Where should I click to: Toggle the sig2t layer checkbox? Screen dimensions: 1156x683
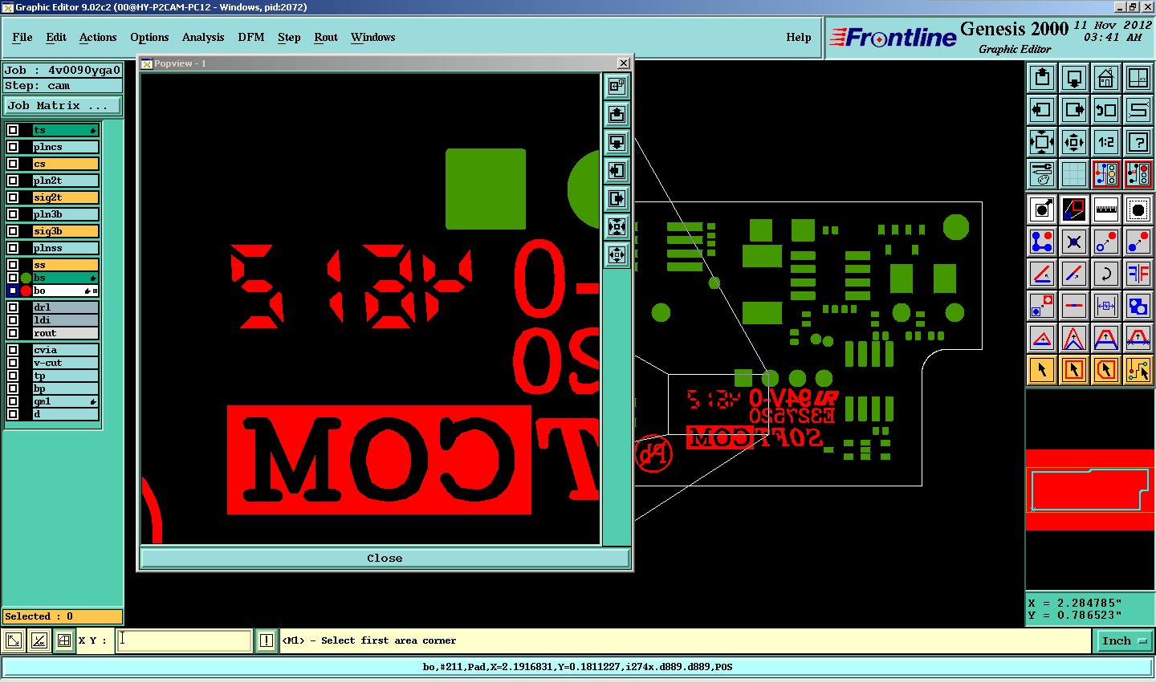click(x=13, y=197)
